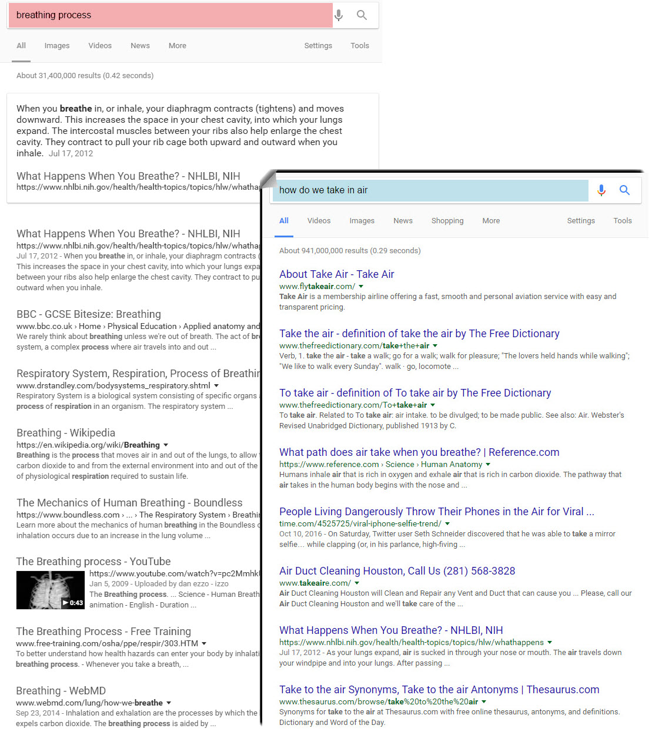Open More menu in left results window
Screen dimensions: 652x732
tap(178, 46)
